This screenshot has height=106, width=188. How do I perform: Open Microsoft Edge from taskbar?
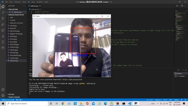(x=105, y=103)
